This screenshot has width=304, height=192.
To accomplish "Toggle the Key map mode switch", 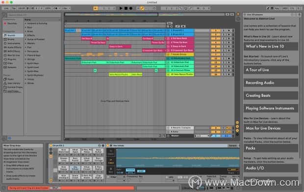I will (277, 8).
